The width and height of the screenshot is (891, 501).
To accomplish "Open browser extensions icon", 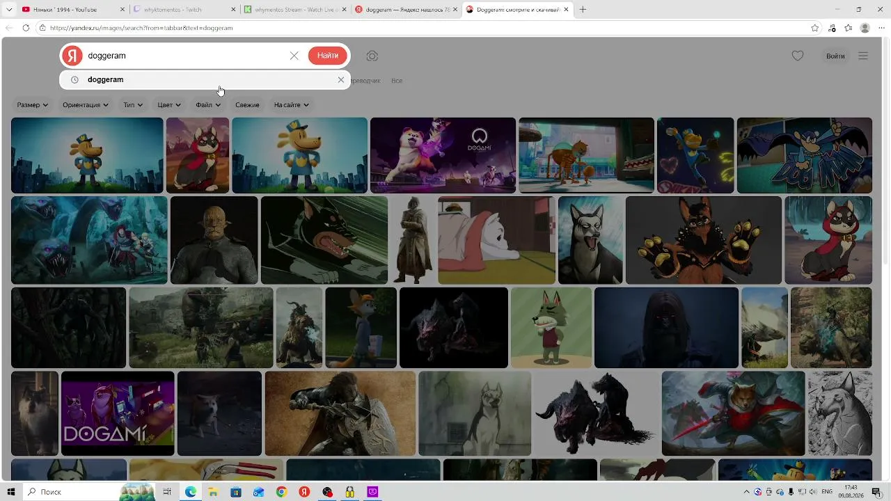I will (x=832, y=28).
